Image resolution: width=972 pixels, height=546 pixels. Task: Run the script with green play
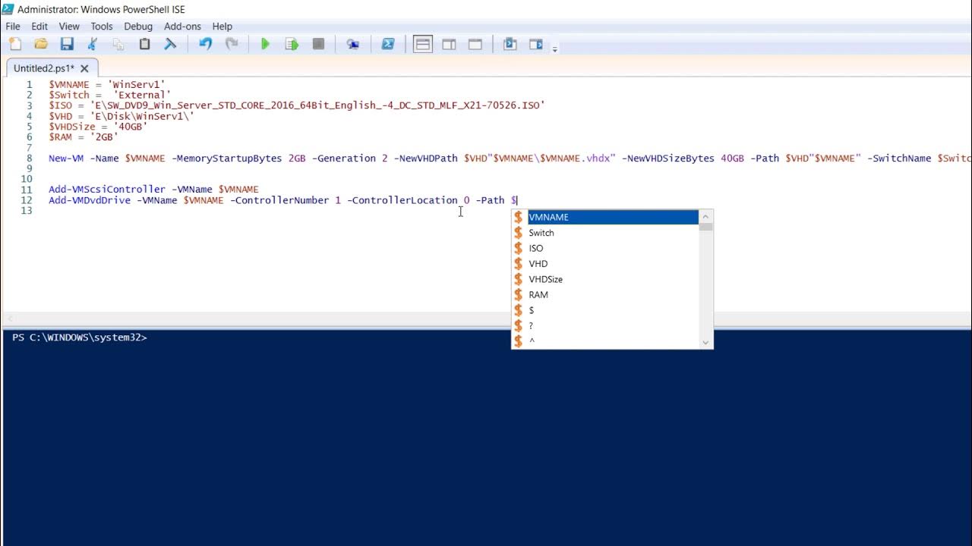(x=265, y=44)
